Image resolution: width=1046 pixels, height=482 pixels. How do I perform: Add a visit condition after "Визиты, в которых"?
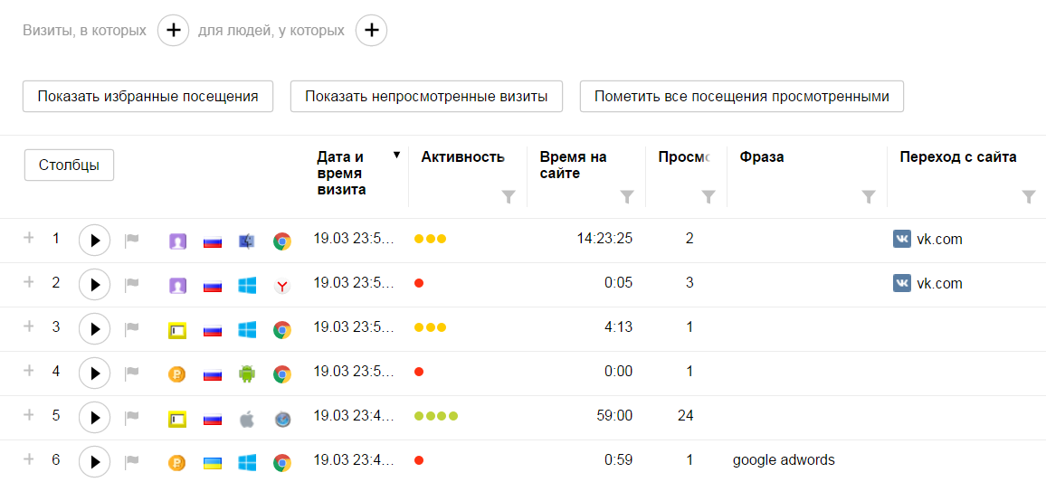click(173, 31)
